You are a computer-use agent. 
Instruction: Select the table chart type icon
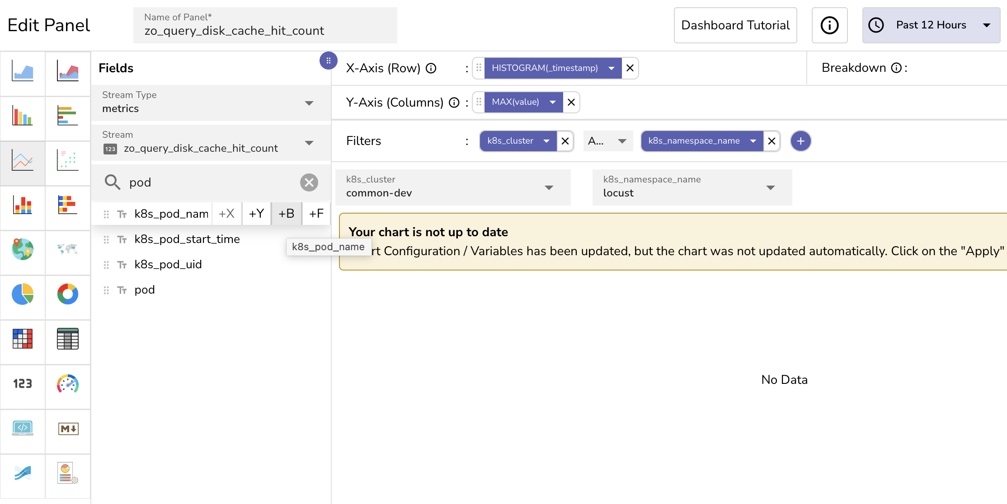[68, 339]
